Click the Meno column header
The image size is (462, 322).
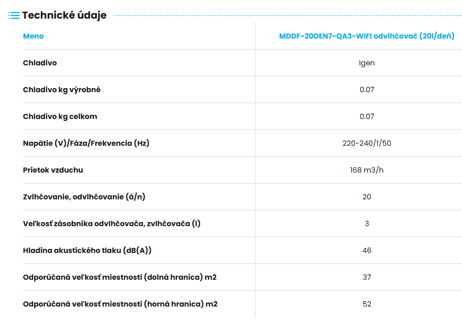pyautogui.click(x=33, y=36)
